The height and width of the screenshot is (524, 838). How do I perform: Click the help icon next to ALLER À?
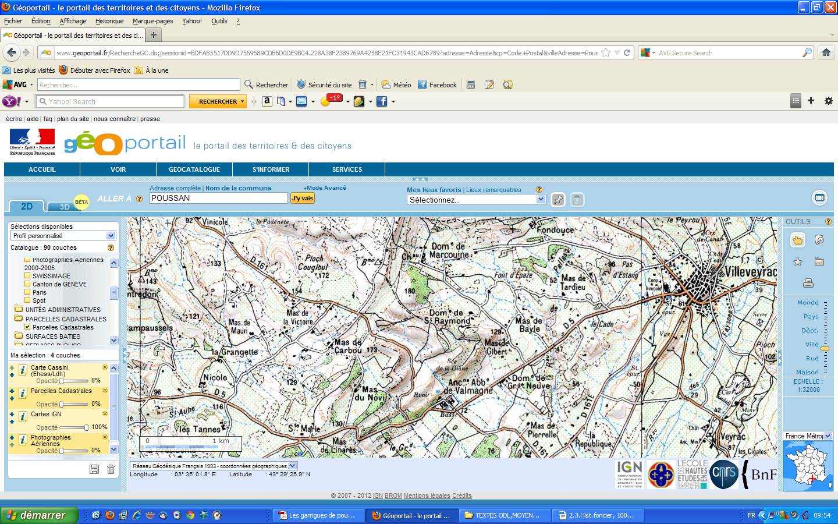click(x=139, y=199)
